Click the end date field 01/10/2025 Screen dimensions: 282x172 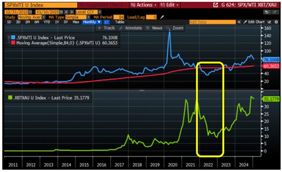pos(47,12)
